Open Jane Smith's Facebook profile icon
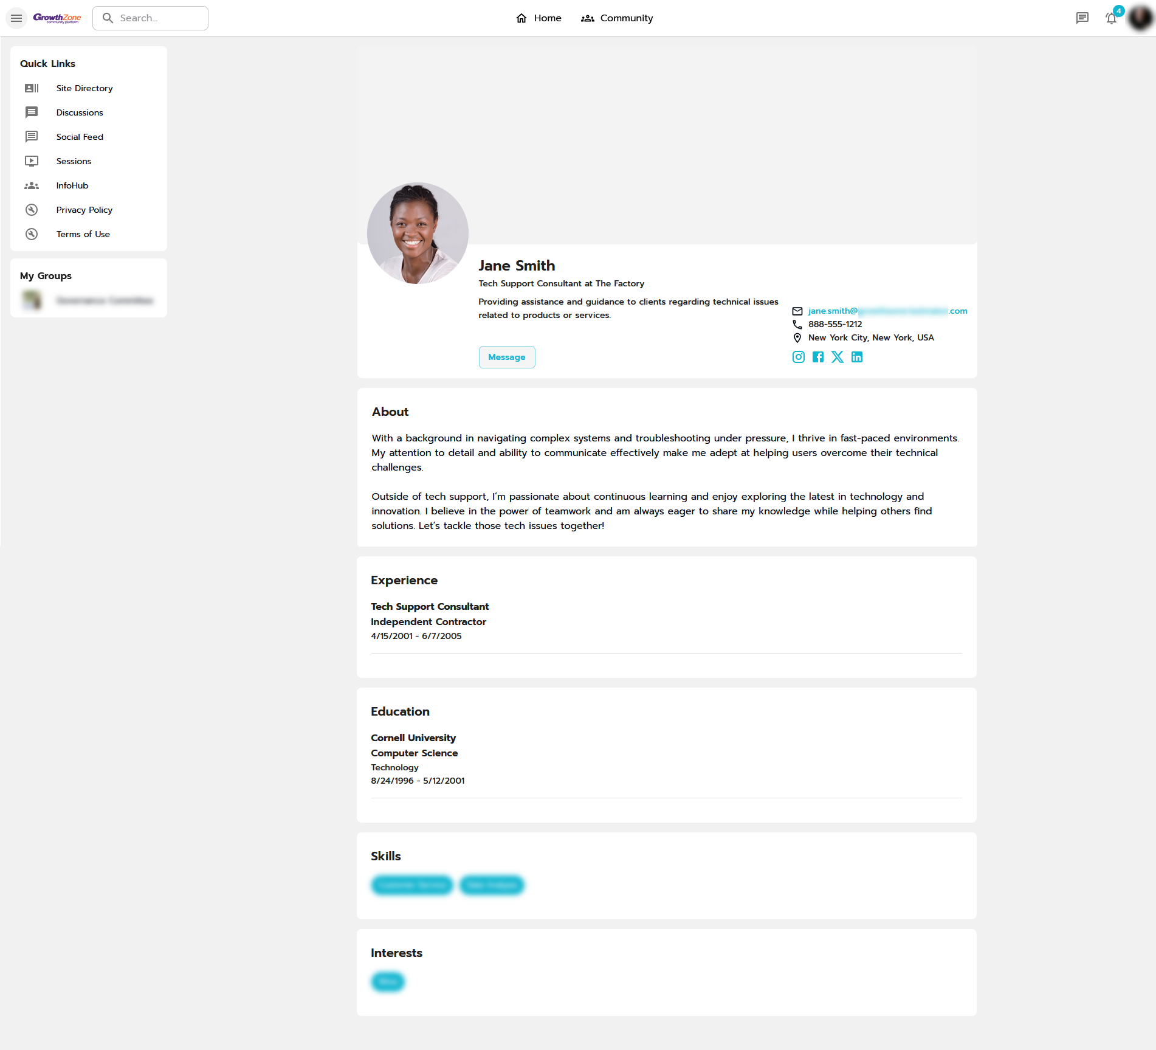The height and width of the screenshot is (1050, 1156). point(818,357)
